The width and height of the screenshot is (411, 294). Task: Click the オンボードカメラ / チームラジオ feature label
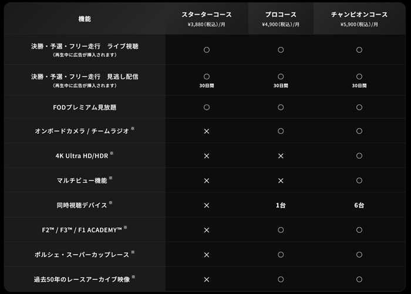pyautogui.click(x=82, y=131)
